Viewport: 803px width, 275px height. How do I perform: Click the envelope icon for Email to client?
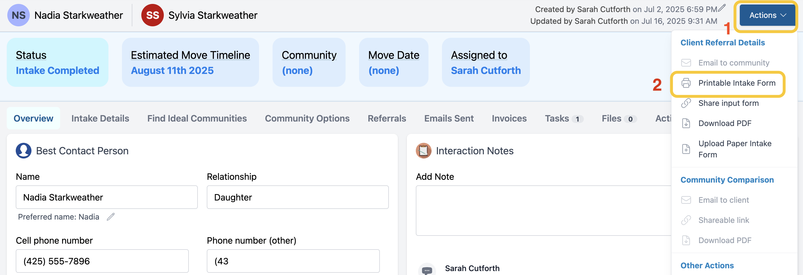pyautogui.click(x=686, y=200)
